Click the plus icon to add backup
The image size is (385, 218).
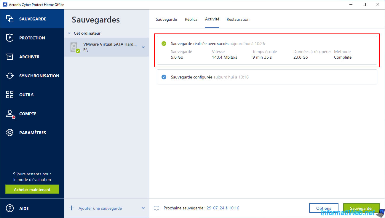71,208
